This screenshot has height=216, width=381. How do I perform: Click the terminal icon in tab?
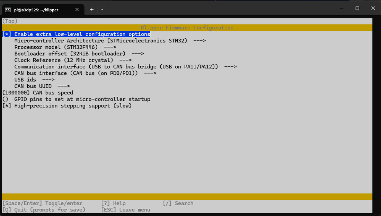[8, 10]
